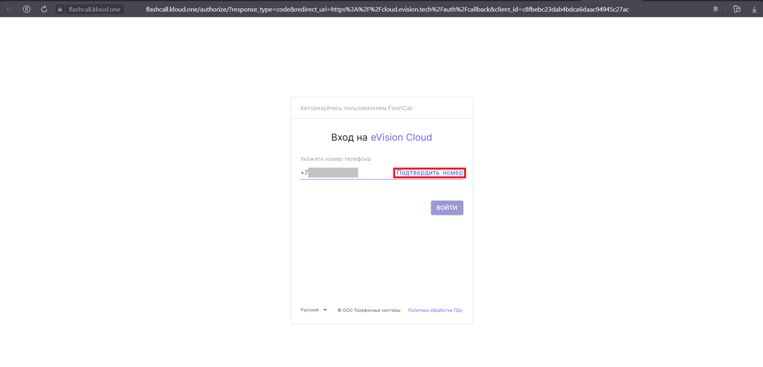Viewport: 763px width, 367px height.
Task: Select the full URL text in address bar
Action: click(387, 9)
